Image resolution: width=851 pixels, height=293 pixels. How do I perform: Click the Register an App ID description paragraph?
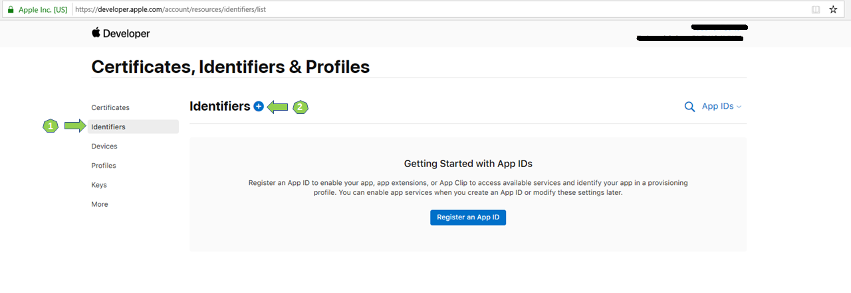click(x=468, y=188)
